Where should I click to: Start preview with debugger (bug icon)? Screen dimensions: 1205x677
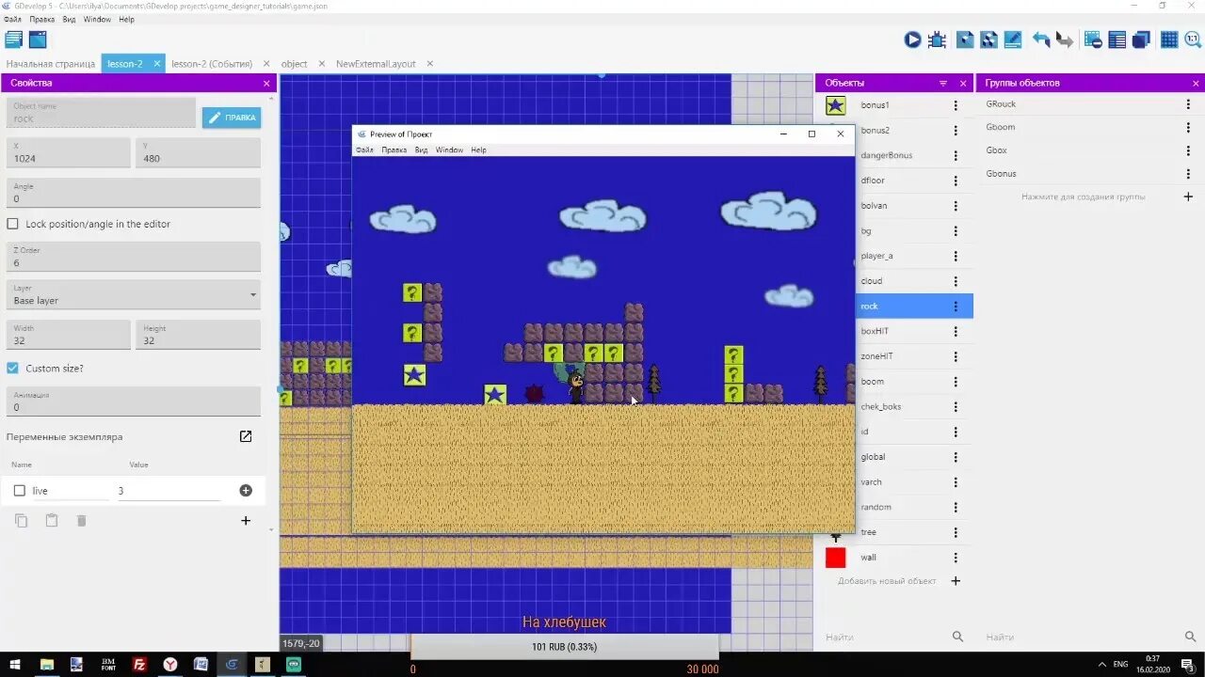937,39
